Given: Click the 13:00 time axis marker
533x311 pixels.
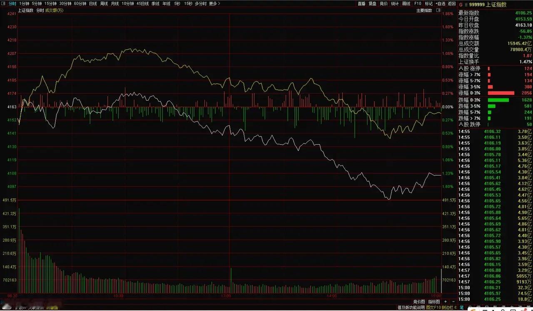Looking at the screenshot, I should pyautogui.click(x=226, y=296).
